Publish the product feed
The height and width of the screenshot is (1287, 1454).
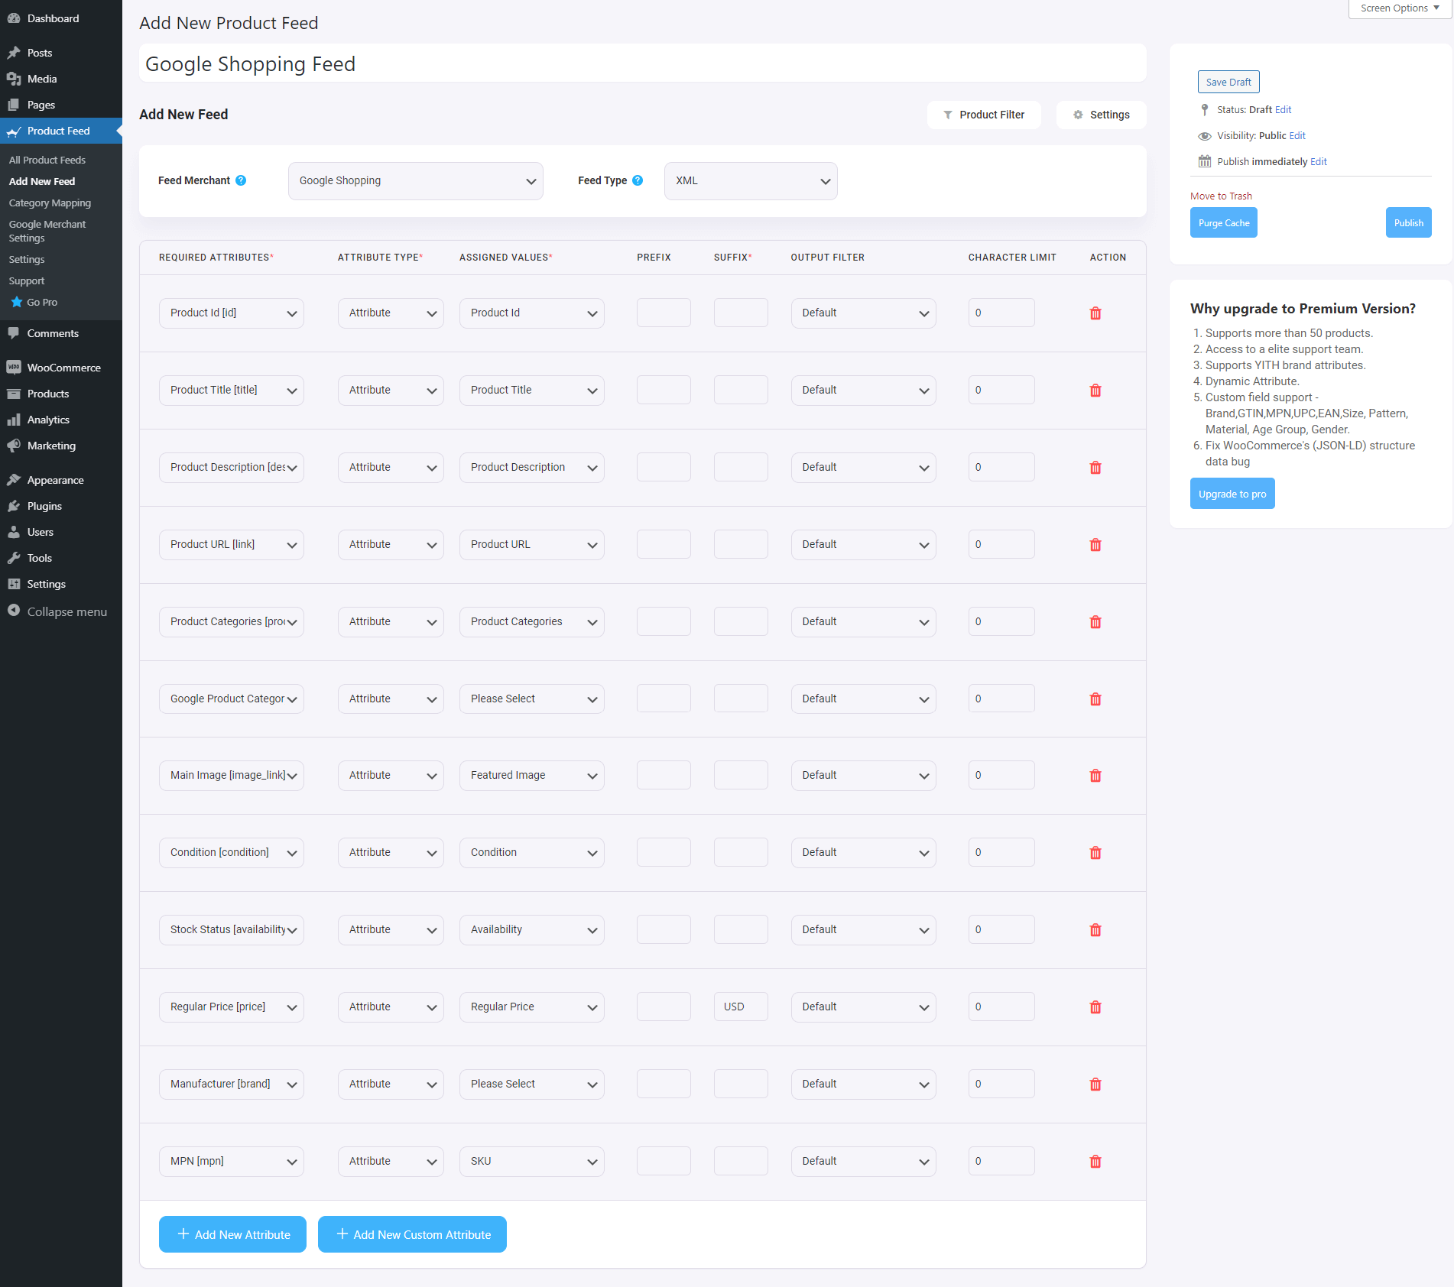tap(1407, 223)
